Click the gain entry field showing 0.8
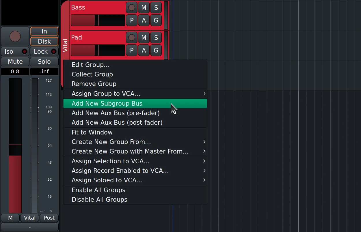Viewport: 361px width, 232px height. [15, 71]
